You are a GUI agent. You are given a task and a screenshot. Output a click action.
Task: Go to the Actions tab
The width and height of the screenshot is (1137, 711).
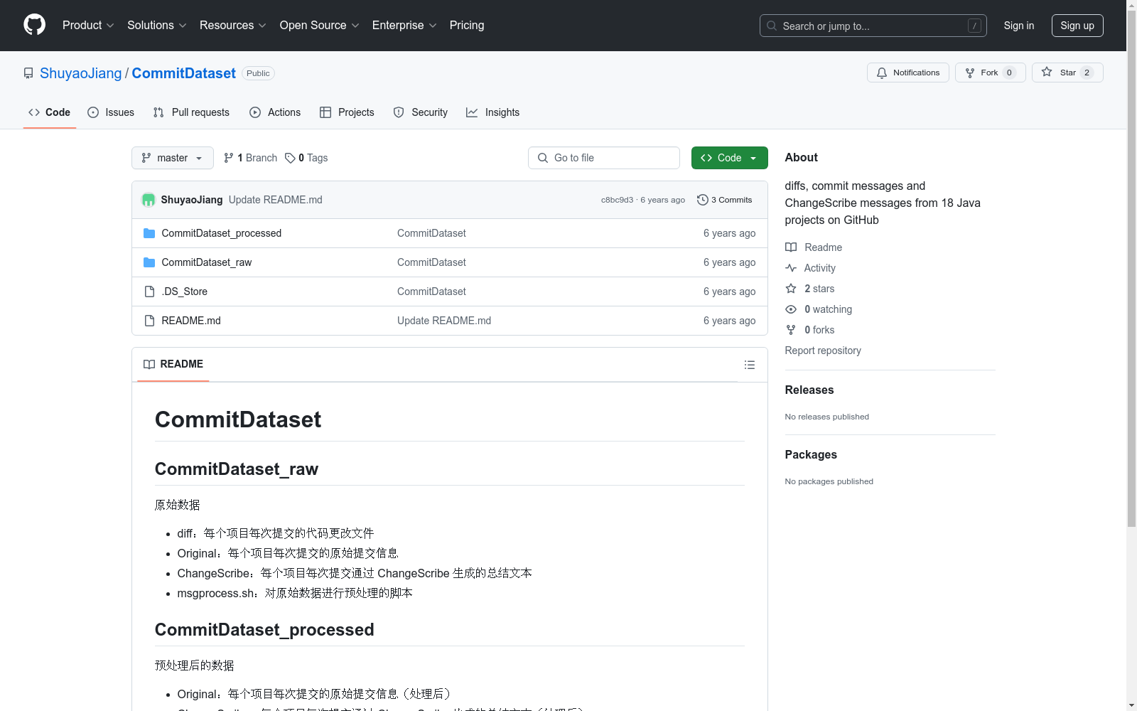pyautogui.click(x=275, y=112)
